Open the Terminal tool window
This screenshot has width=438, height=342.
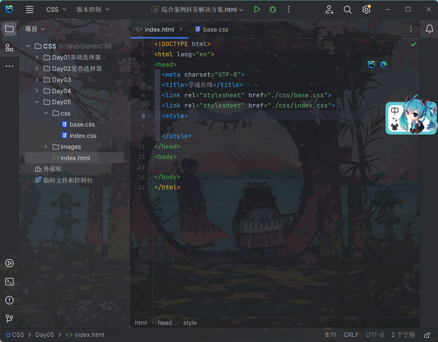(x=10, y=282)
